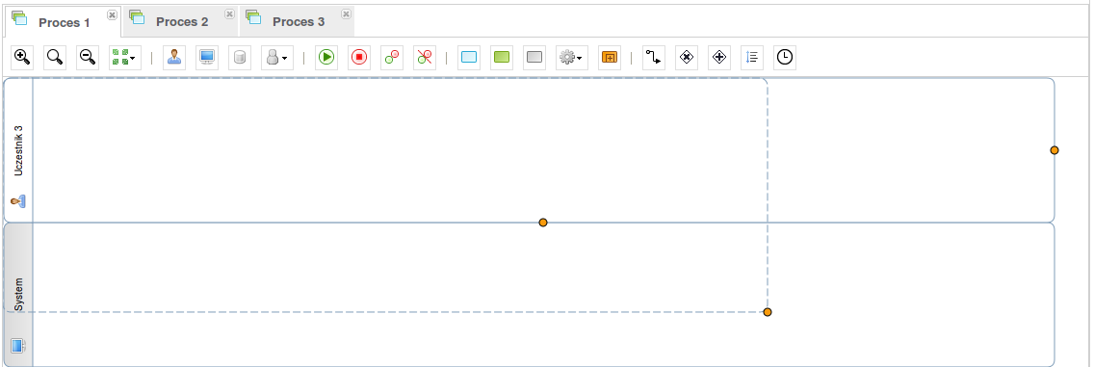Select the blue rectangle task shape
Screen dimensions: 1094x367
coord(469,57)
